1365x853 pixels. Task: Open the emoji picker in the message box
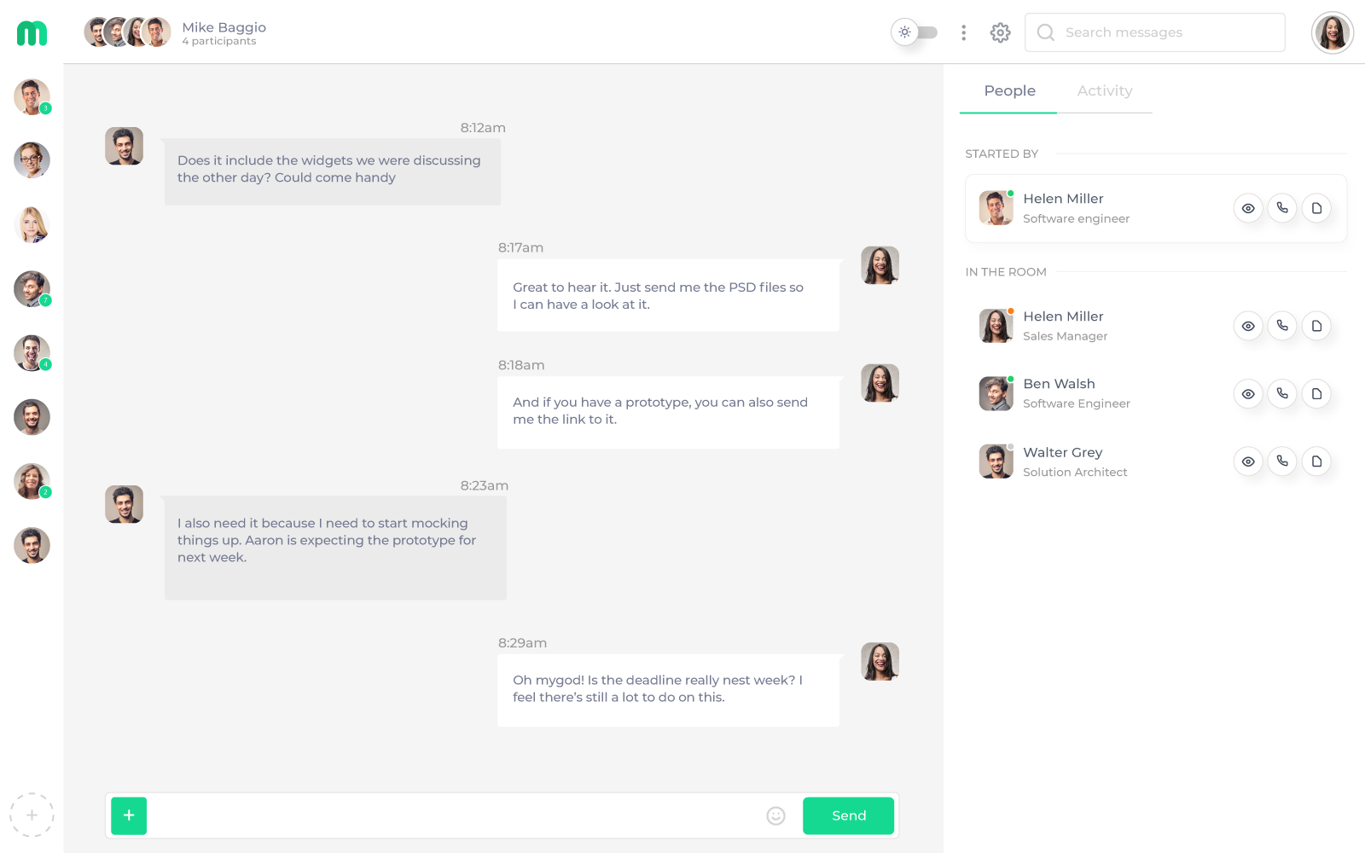775,815
